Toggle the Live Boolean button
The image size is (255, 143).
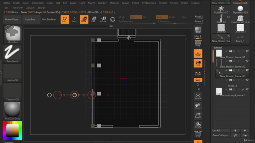click(49, 19)
